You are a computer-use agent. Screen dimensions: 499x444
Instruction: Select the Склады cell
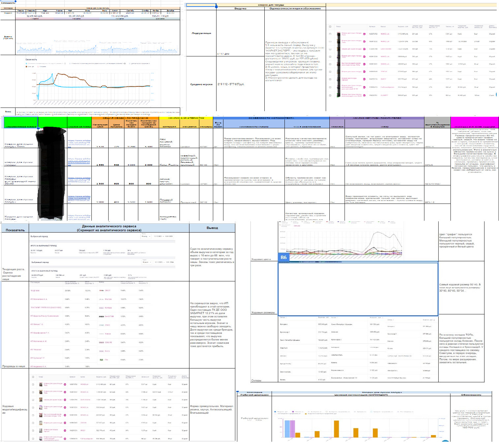point(264,349)
